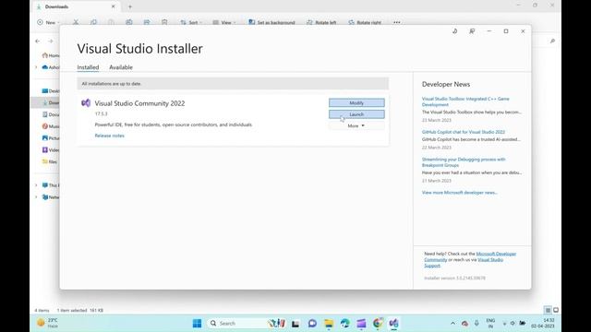Open the Chat app from the taskbar

coord(312,324)
